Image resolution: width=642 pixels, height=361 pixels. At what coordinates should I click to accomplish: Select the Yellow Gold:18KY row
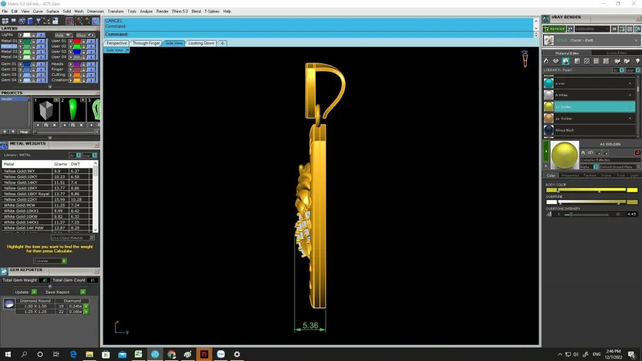[47, 188]
